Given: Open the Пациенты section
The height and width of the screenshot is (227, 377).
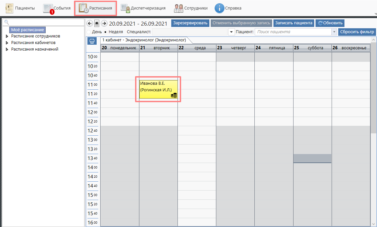Looking at the screenshot, I should pyautogui.click(x=20, y=8).
